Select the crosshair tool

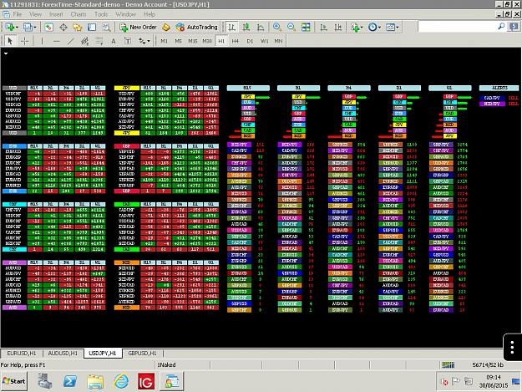[24, 41]
